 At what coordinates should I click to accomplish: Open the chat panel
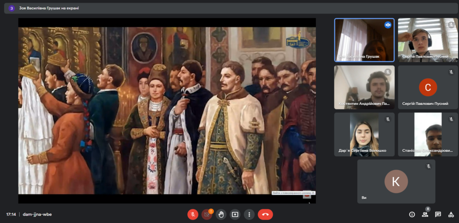(438, 214)
